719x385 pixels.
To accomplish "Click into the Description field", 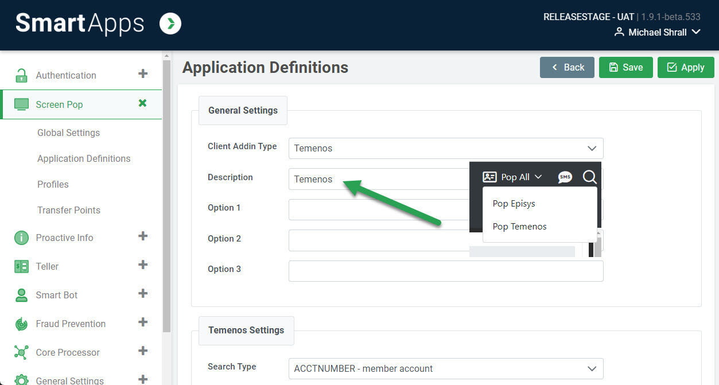I will 379,179.
